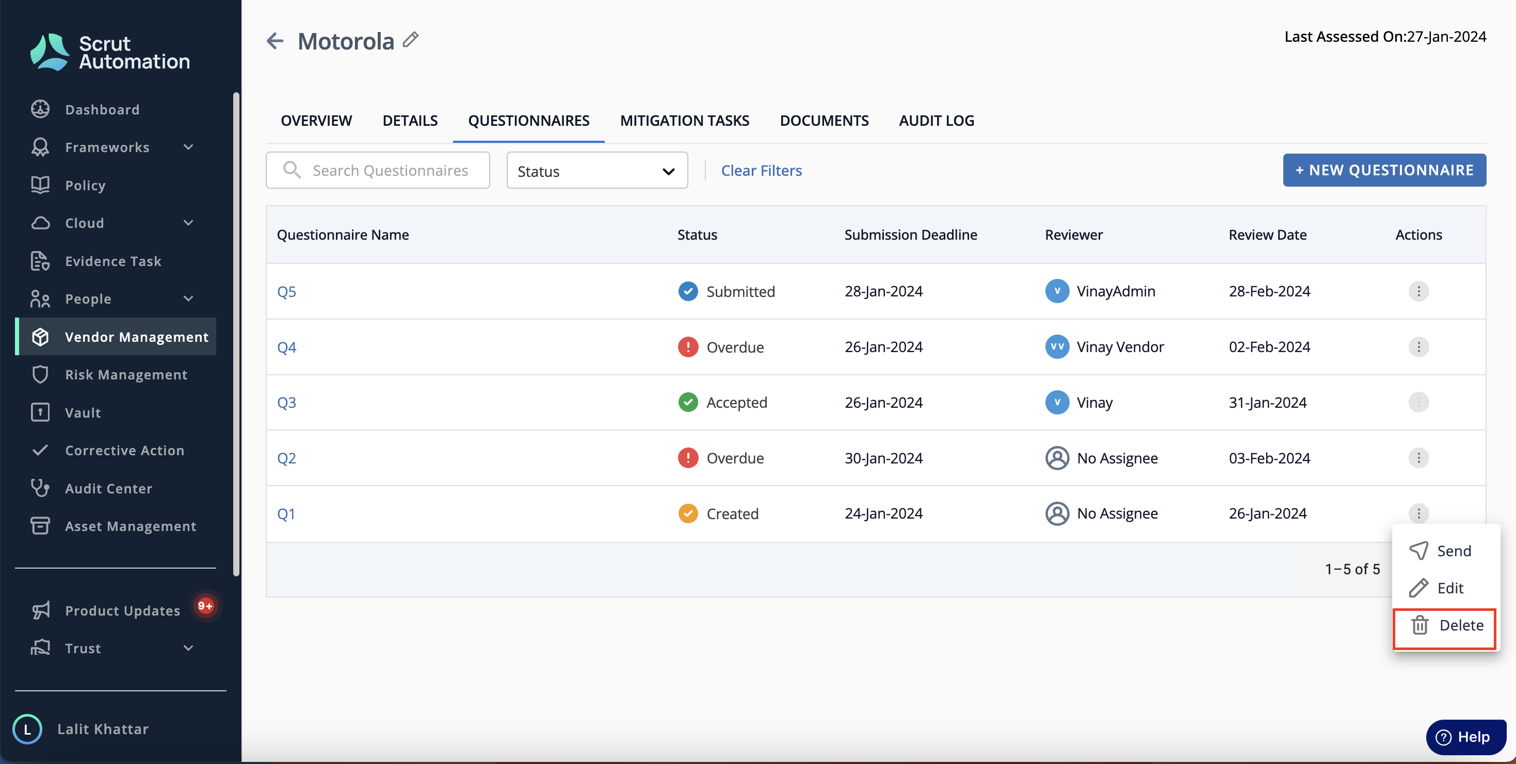This screenshot has height=764, width=1516.
Task: Click the VinayAdmin reviewer in Q5 row
Action: [1100, 291]
